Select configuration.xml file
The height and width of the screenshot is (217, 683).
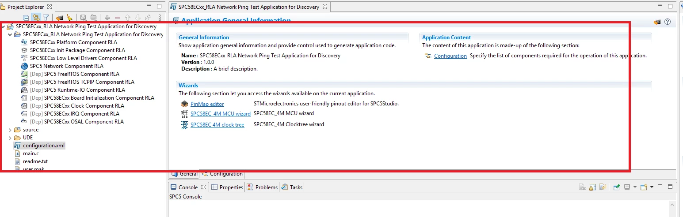[x=44, y=146]
